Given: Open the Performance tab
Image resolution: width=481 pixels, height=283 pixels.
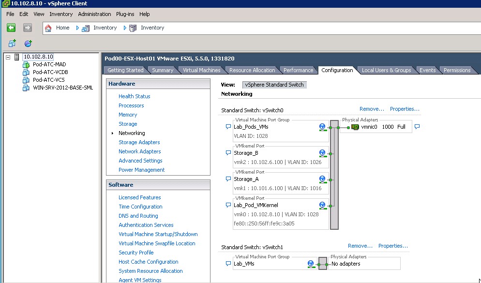Looking at the screenshot, I should 298,70.
